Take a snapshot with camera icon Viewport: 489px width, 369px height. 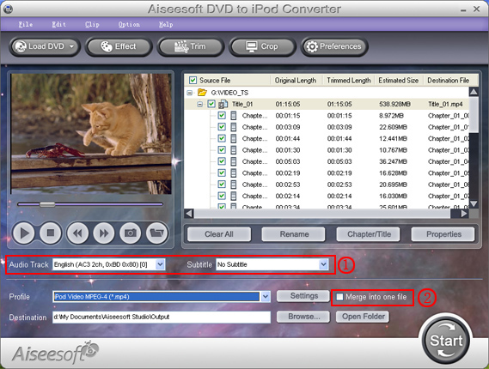pyautogui.click(x=131, y=233)
